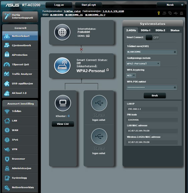Switch to the 2.4GHz tab
The image size is (188, 193).
(131, 30)
